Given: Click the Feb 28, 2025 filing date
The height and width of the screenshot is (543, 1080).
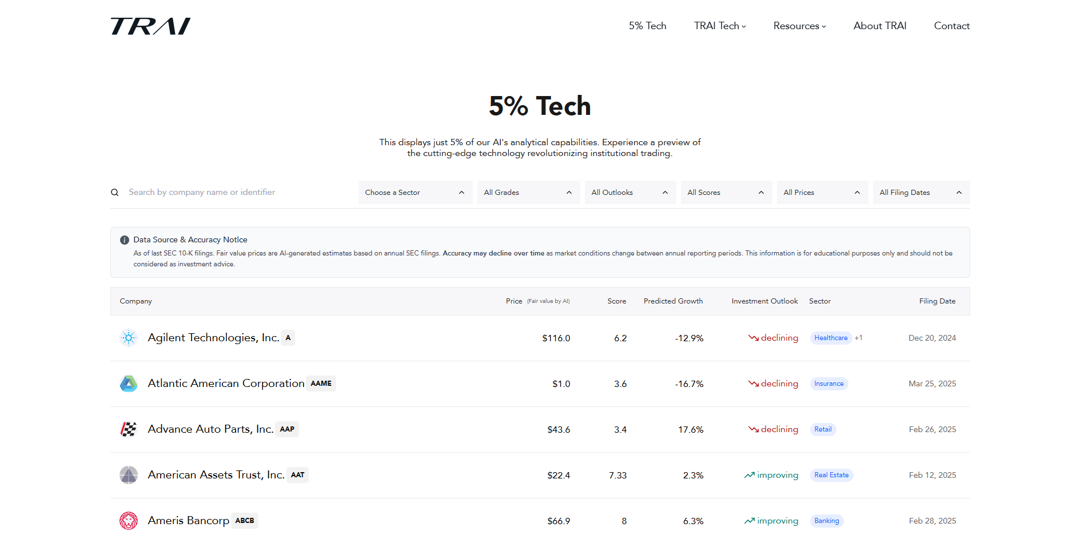Looking at the screenshot, I should (x=932, y=521).
